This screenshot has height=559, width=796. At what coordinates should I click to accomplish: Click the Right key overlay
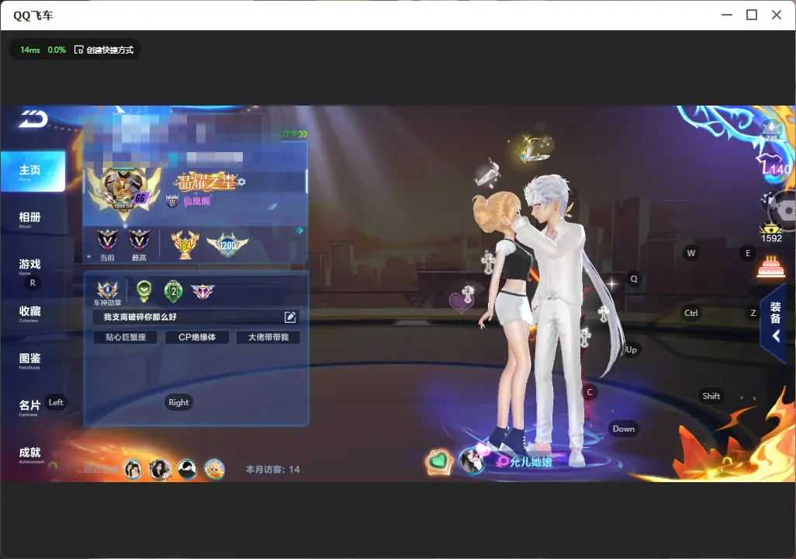tap(178, 402)
